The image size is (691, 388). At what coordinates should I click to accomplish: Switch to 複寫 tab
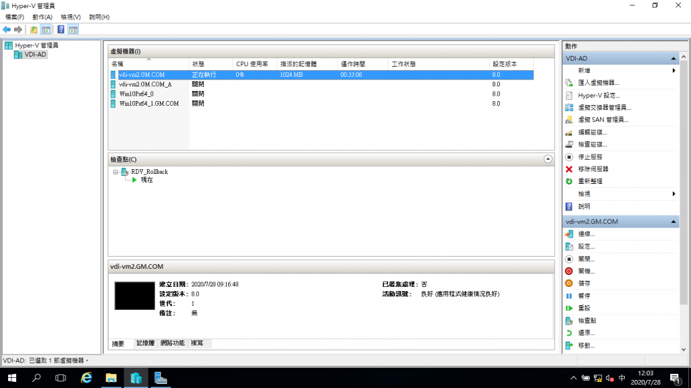tap(197, 343)
